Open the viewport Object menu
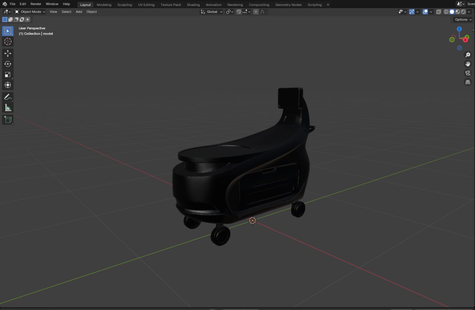 click(92, 12)
